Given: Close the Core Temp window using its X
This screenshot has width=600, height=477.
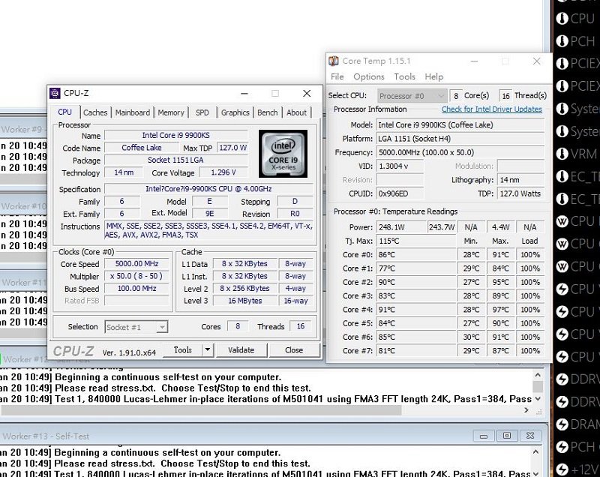Looking at the screenshot, I should [536, 61].
